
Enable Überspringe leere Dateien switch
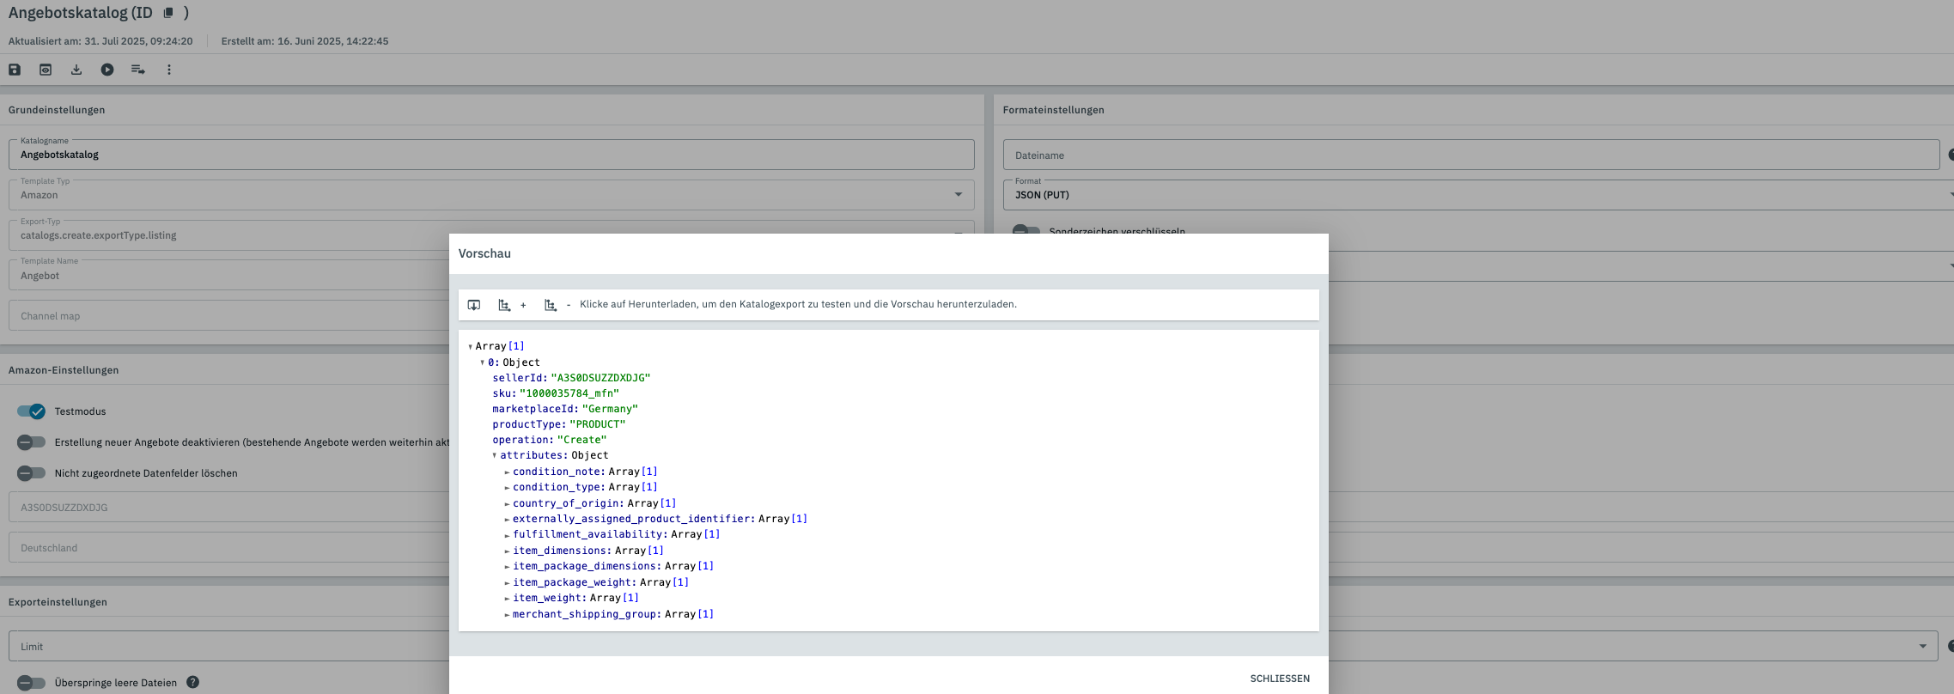tap(32, 683)
